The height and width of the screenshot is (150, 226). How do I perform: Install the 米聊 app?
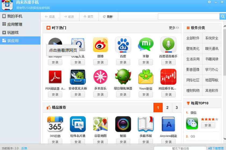146,62
